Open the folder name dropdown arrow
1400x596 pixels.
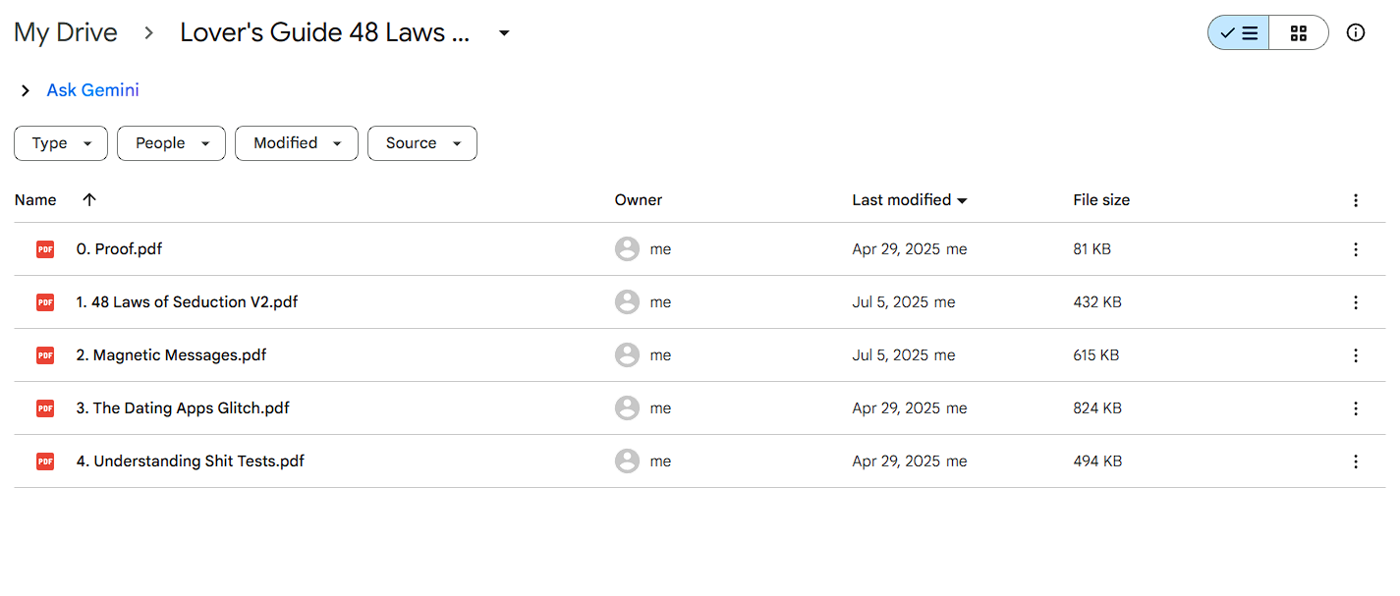(504, 32)
